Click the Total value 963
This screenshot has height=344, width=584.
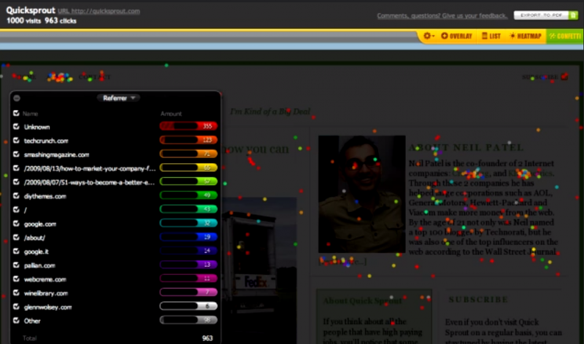pos(207,338)
